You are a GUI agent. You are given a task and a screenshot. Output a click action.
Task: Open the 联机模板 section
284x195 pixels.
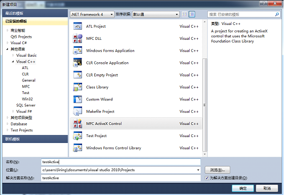[35, 139]
